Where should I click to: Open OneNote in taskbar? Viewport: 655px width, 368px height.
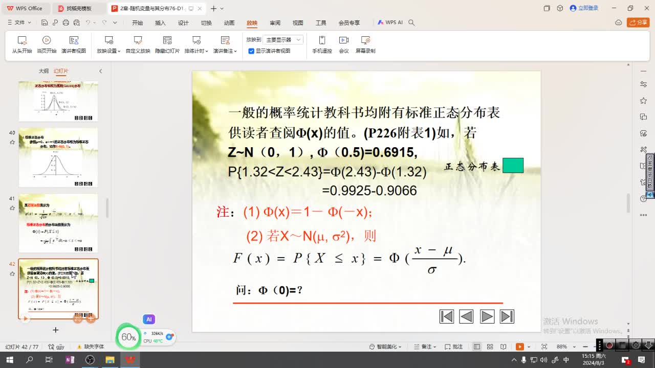click(x=70, y=360)
